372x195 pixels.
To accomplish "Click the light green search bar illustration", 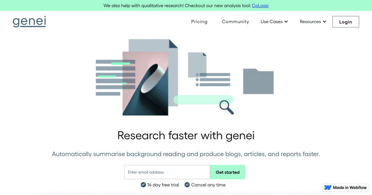I will pyautogui.click(x=198, y=100).
